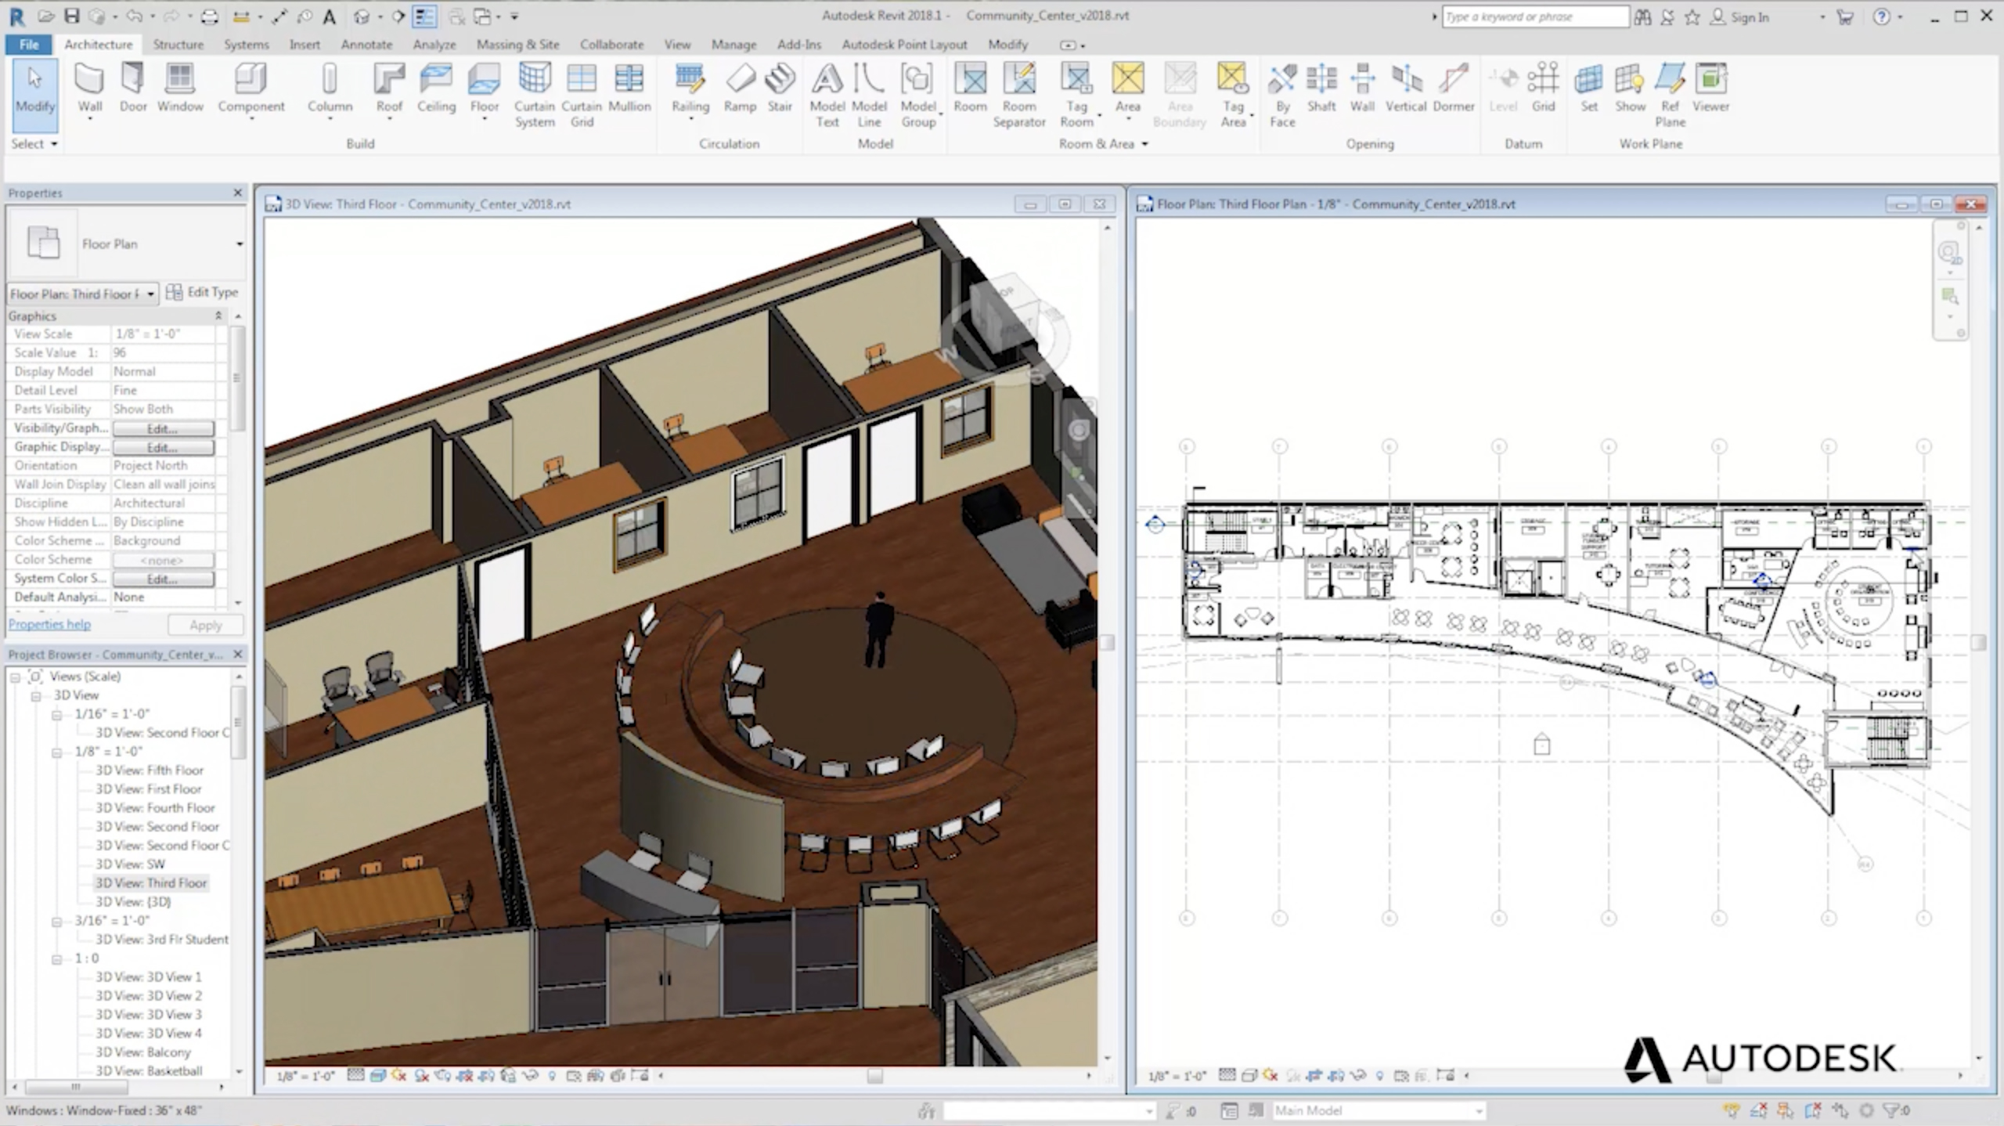The height and width of the screenshot is (1126, 2004).
Task: Toggle Show work plane visibility
Action: [x=1630, y=88]
